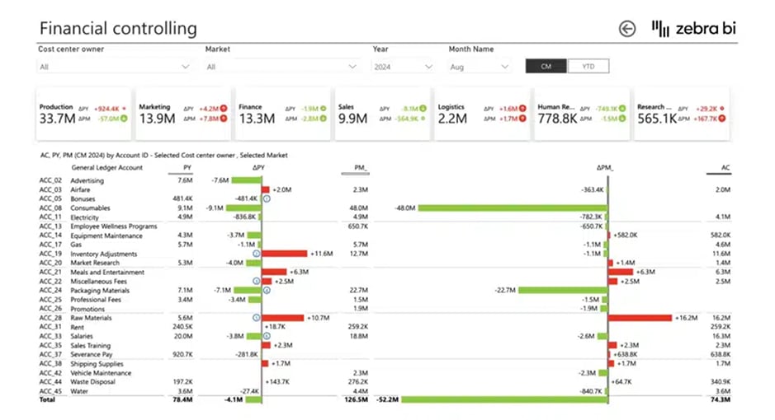Viewport: 775px width, 420px height.
Task: Open the Year dropdown showing 2024
Action: 403,67
